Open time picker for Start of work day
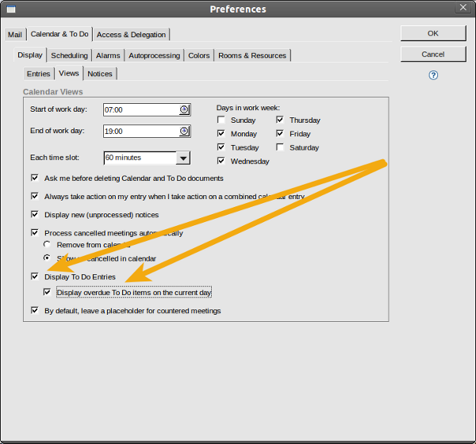The height and width of the screenshot is (444, 476). click(x=184, y=109)
